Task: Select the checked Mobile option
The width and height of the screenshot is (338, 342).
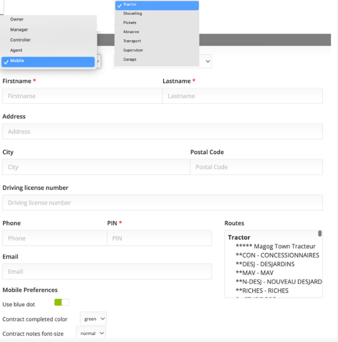Action: pos(48,61)
